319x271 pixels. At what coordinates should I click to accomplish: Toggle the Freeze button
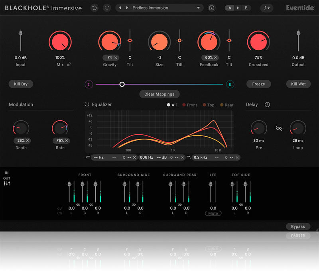(x=258, y=84)
